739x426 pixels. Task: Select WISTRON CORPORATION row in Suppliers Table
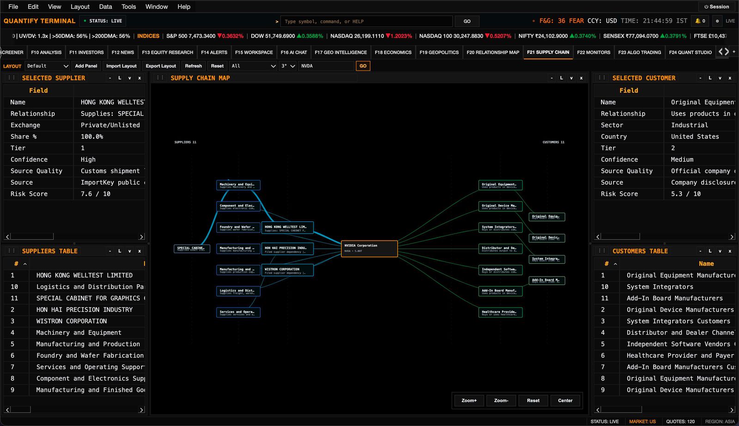[x=75, y=321]
